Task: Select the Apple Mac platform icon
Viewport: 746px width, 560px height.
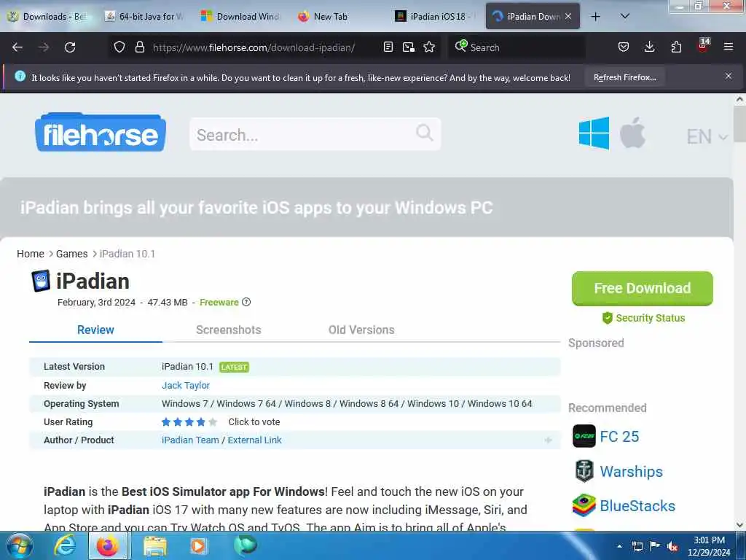Action: 632,133
